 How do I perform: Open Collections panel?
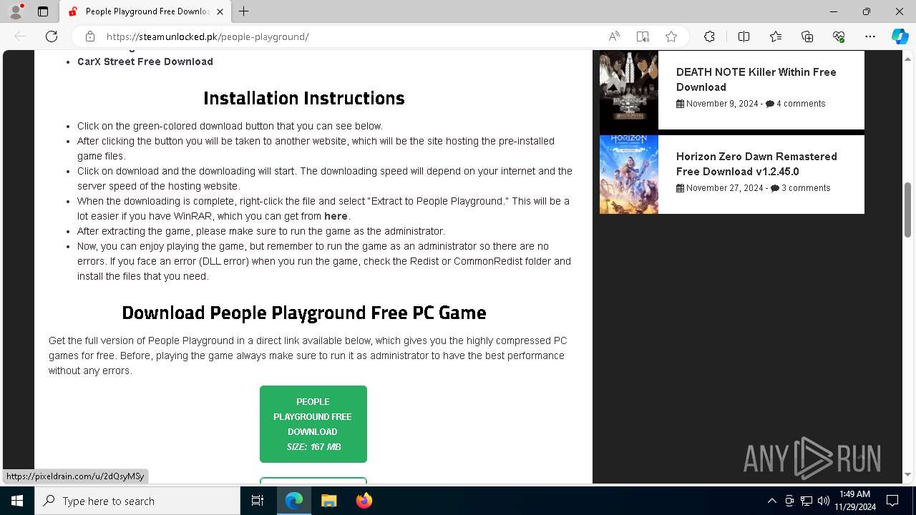pyautogui.click(x=807, y=36)
